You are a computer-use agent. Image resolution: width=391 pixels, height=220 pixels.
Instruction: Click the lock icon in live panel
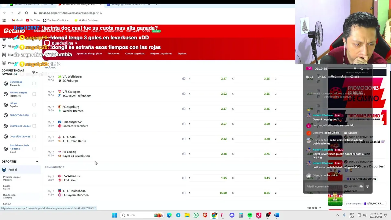[x=355, y=69]
